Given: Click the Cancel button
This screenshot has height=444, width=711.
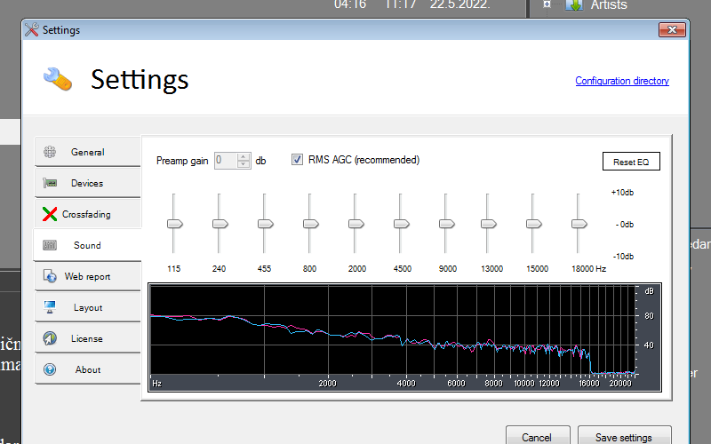Looking at the screenshot, I should 537,436.
